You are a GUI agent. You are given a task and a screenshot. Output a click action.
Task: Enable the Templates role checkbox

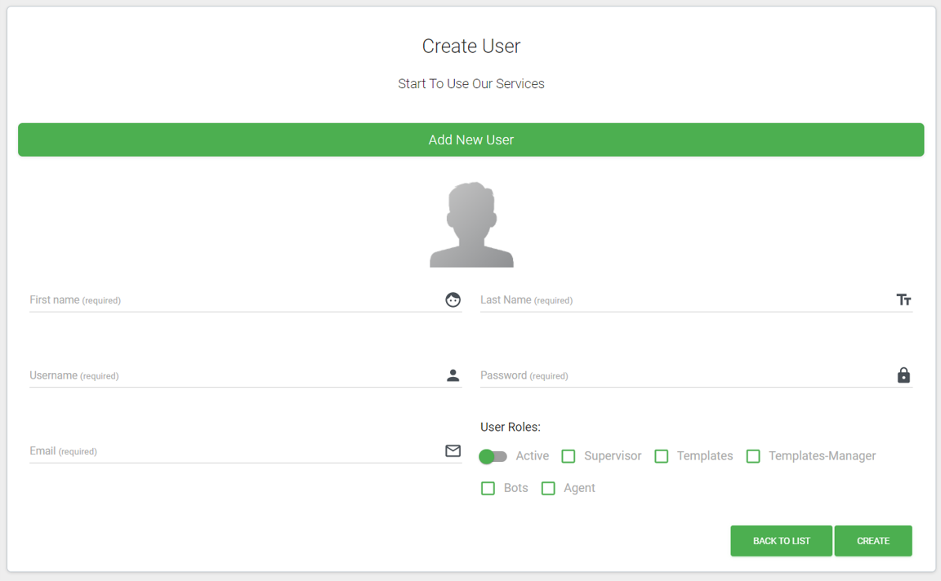click(x=662, y=456)
